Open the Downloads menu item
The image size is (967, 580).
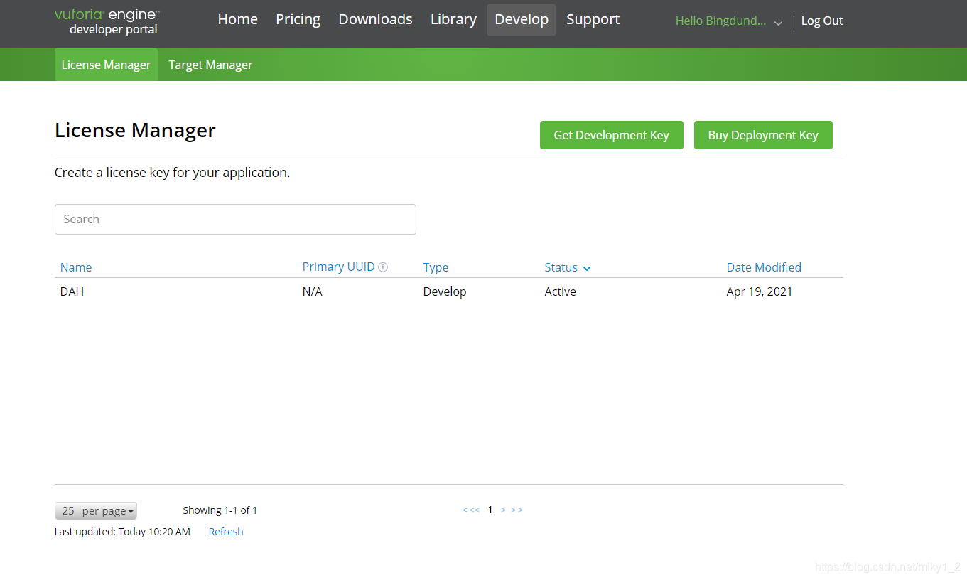(x=375, y=19)
